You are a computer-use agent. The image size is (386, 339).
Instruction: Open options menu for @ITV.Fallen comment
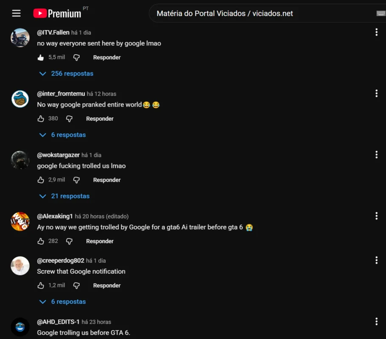click(x=376, y=32)
